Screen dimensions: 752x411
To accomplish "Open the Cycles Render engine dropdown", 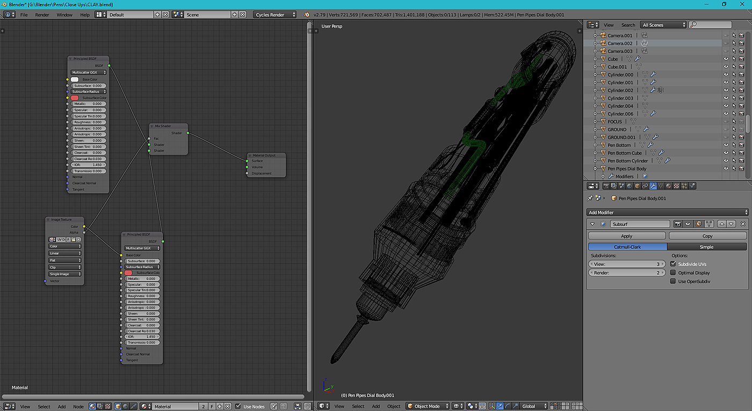I will 275,14.
